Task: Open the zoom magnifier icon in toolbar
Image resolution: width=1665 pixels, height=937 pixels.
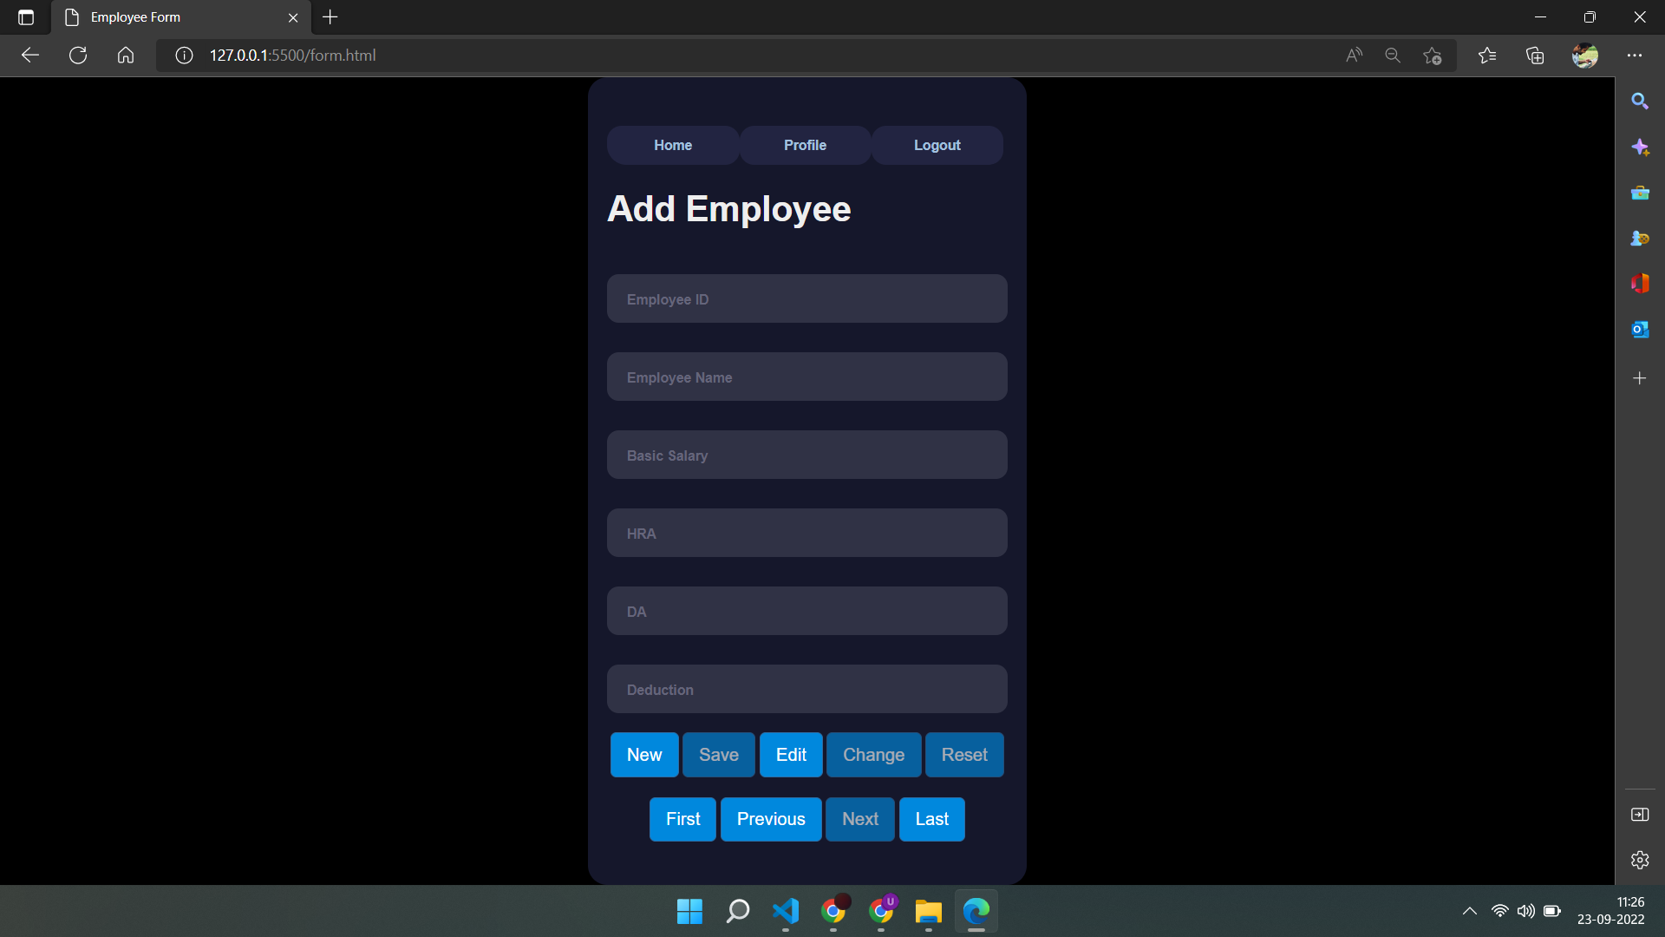Action: pyautogui.click(x=1393, y=55)
